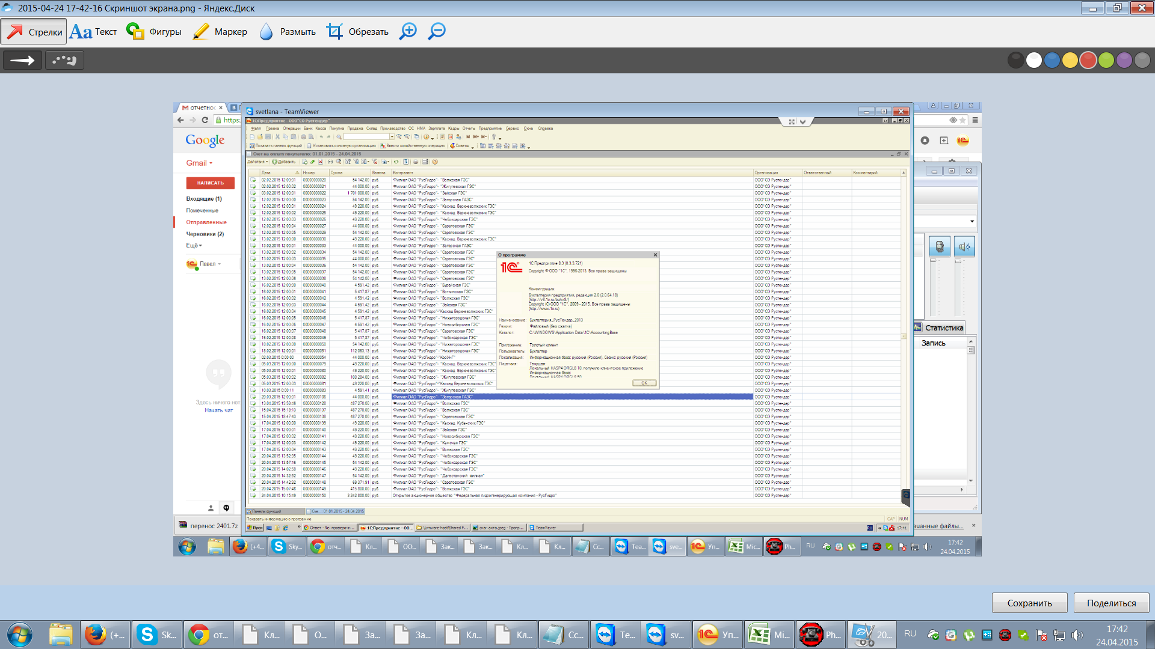Pick the purple color swatch
Screen dimensions: 1155x649
[1124, 60]
